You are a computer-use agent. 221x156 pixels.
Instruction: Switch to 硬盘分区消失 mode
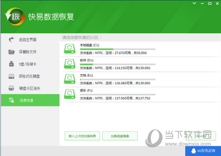pos(30,88)
